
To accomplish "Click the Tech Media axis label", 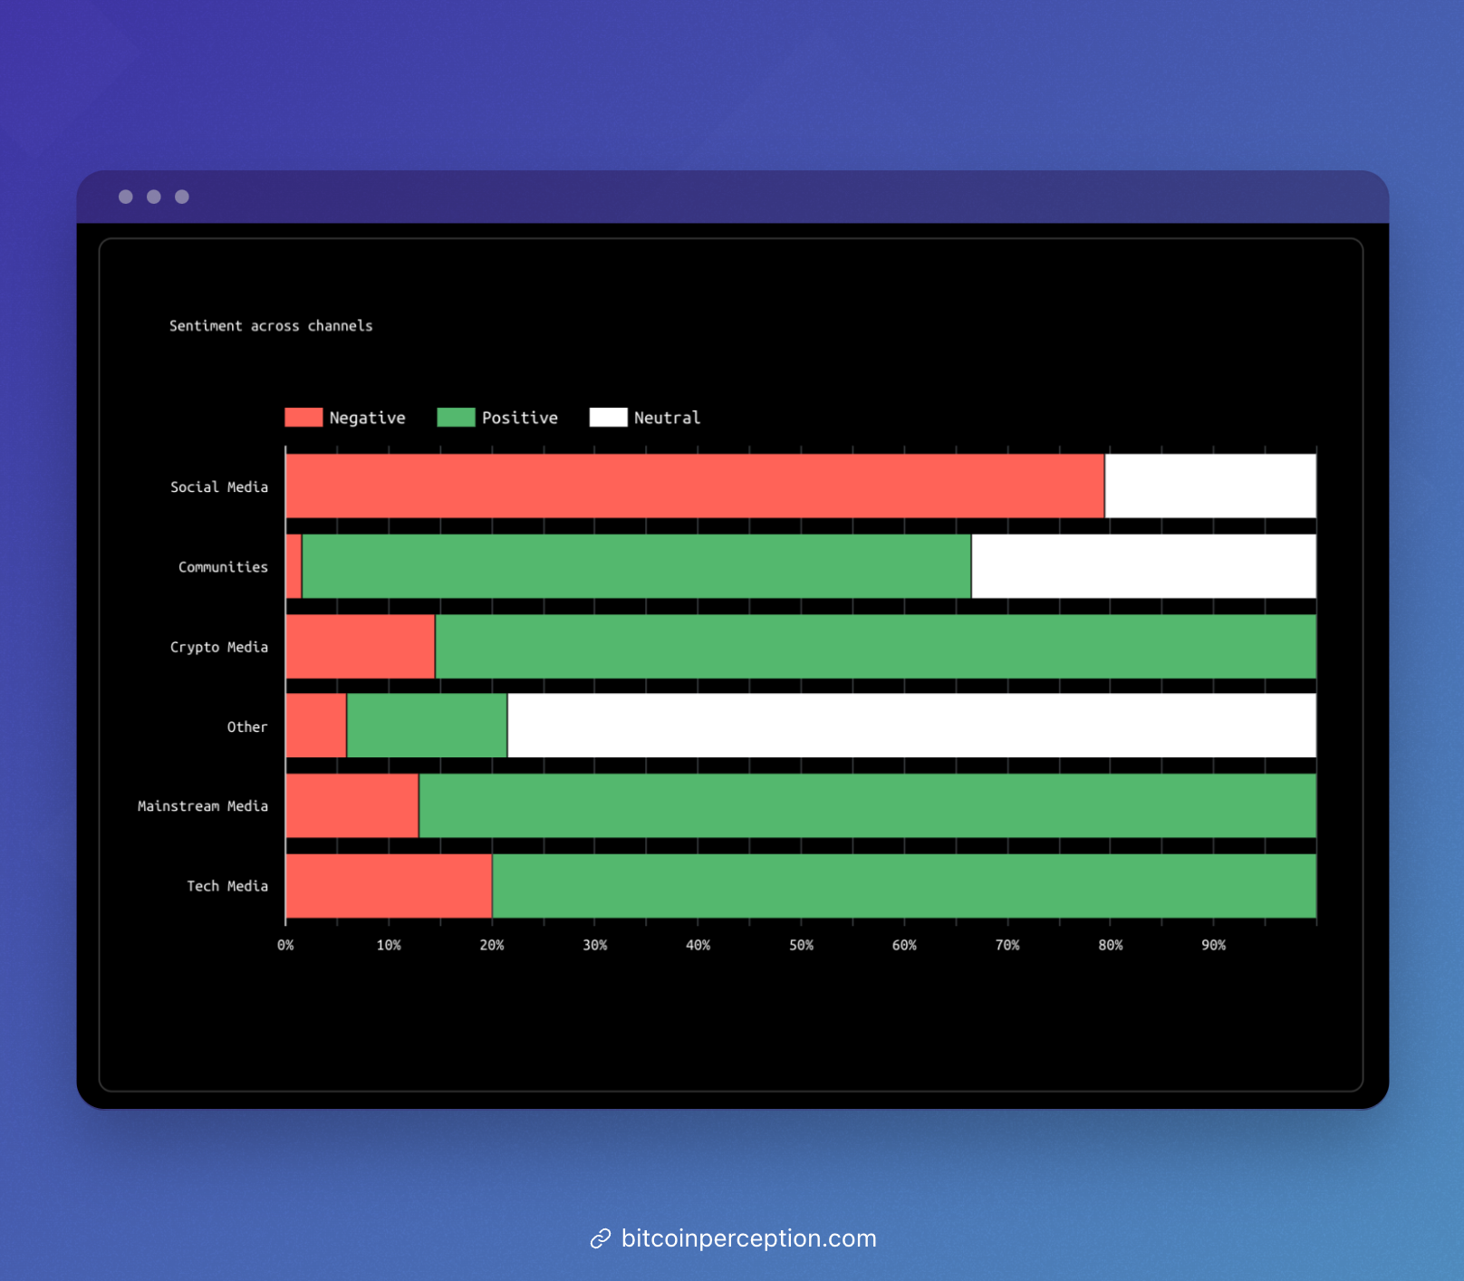I will (227, 886).
